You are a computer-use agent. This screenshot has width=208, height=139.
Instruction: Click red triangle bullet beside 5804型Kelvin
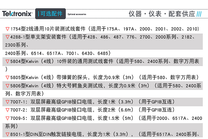pyautogui.click(x=7, y=61)
